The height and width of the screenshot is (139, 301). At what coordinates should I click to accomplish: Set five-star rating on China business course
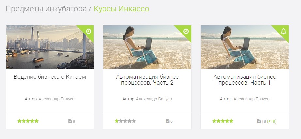(x=36, y=121)
